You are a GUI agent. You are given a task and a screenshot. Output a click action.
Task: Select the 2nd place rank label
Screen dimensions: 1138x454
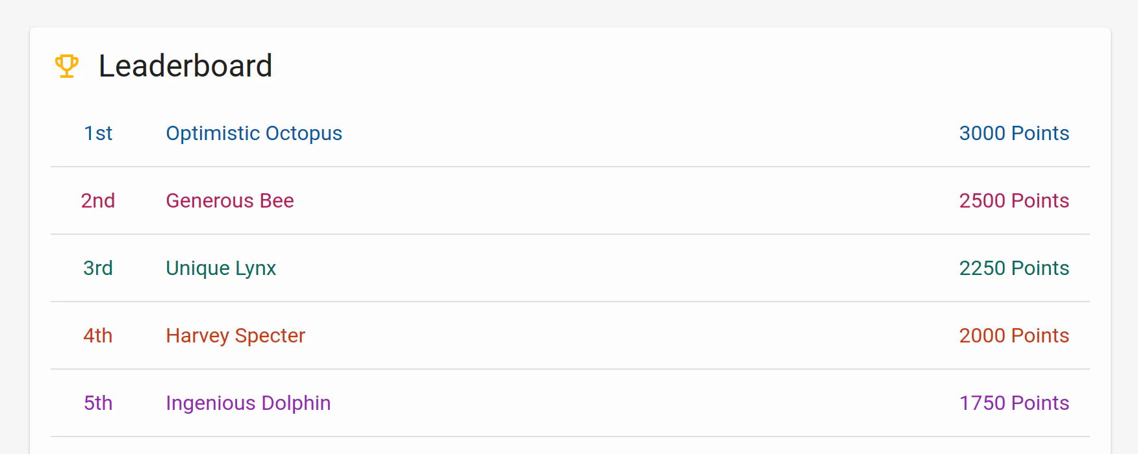[98, 200]
